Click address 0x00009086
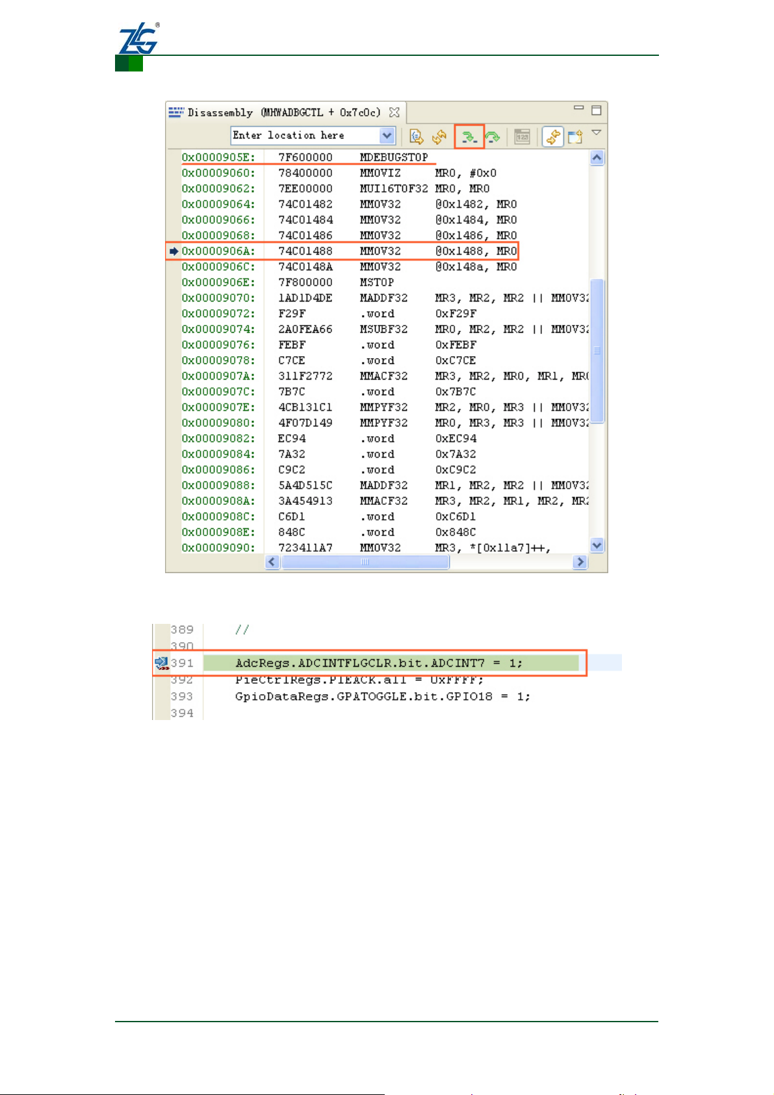 pos(218,469)
